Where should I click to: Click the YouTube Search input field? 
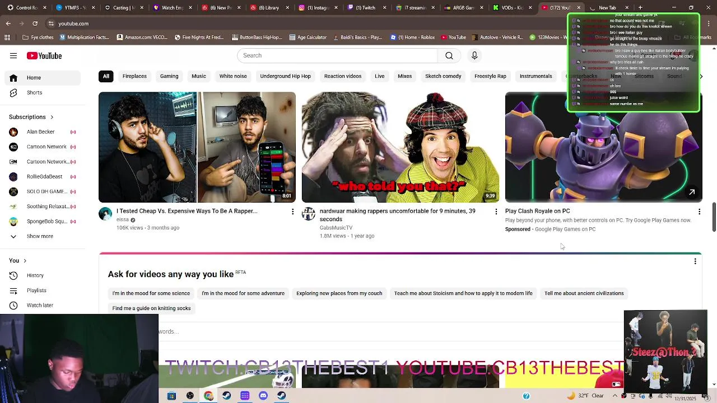point(337,55)
